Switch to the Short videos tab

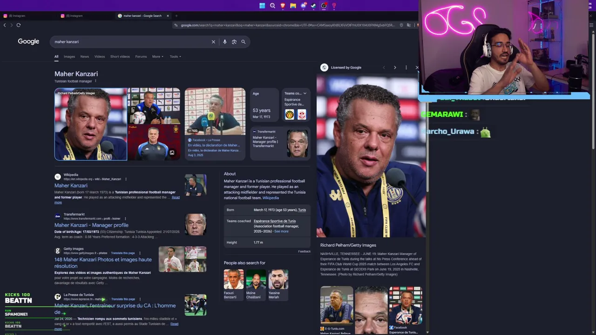(120, 57)
